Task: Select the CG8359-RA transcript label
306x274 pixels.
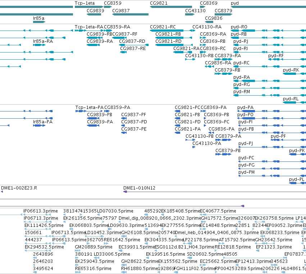Action: click(x=117, y=27)
